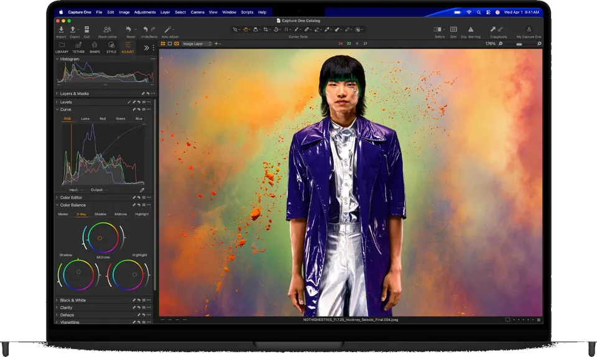
Task: Toggle proofing eye viewer mode icon
Action: coord(177,44)
